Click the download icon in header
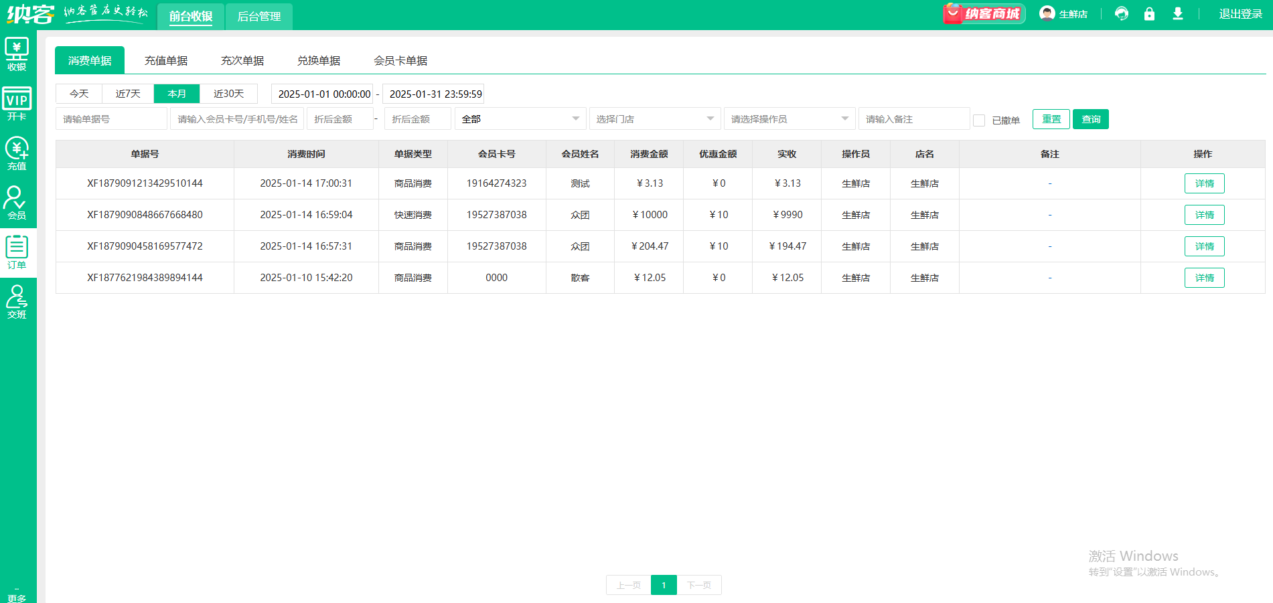 1178,14
